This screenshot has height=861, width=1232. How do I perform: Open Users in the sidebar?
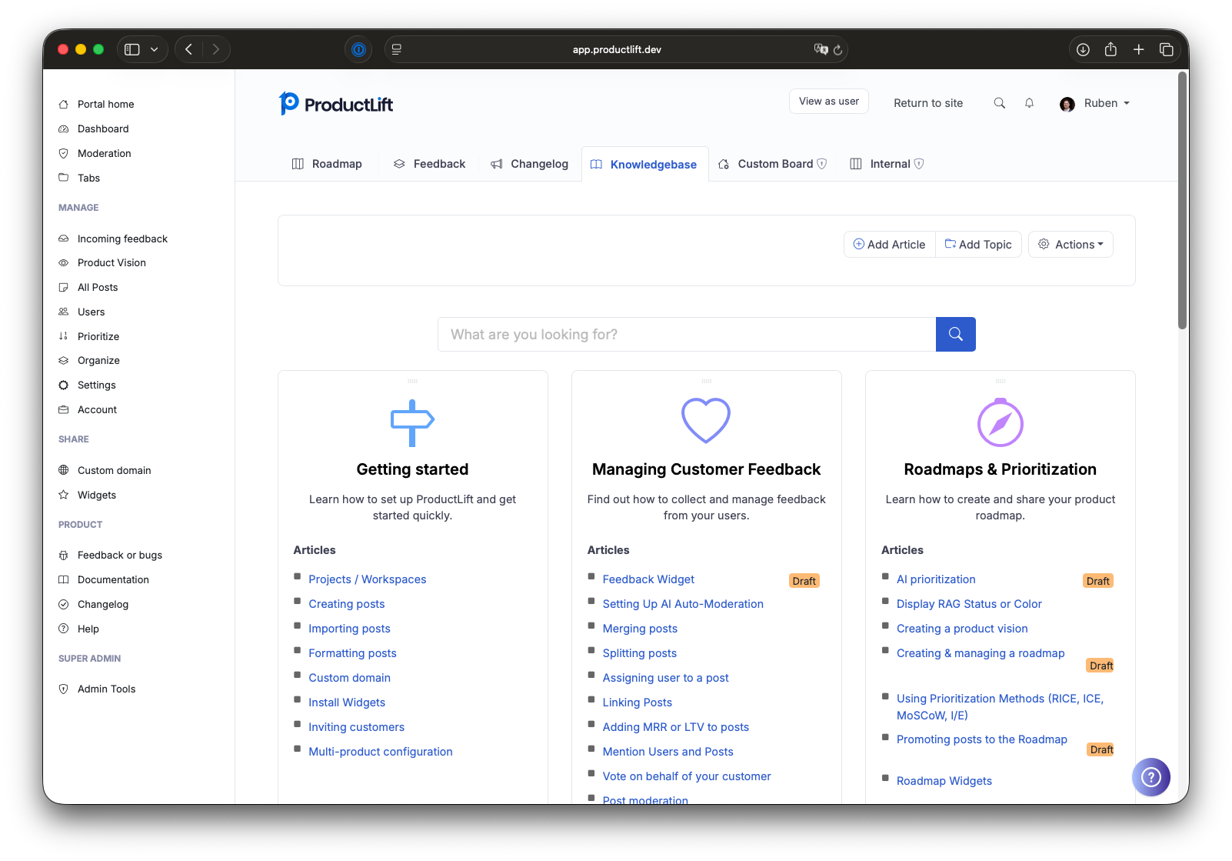pos(91,312)
